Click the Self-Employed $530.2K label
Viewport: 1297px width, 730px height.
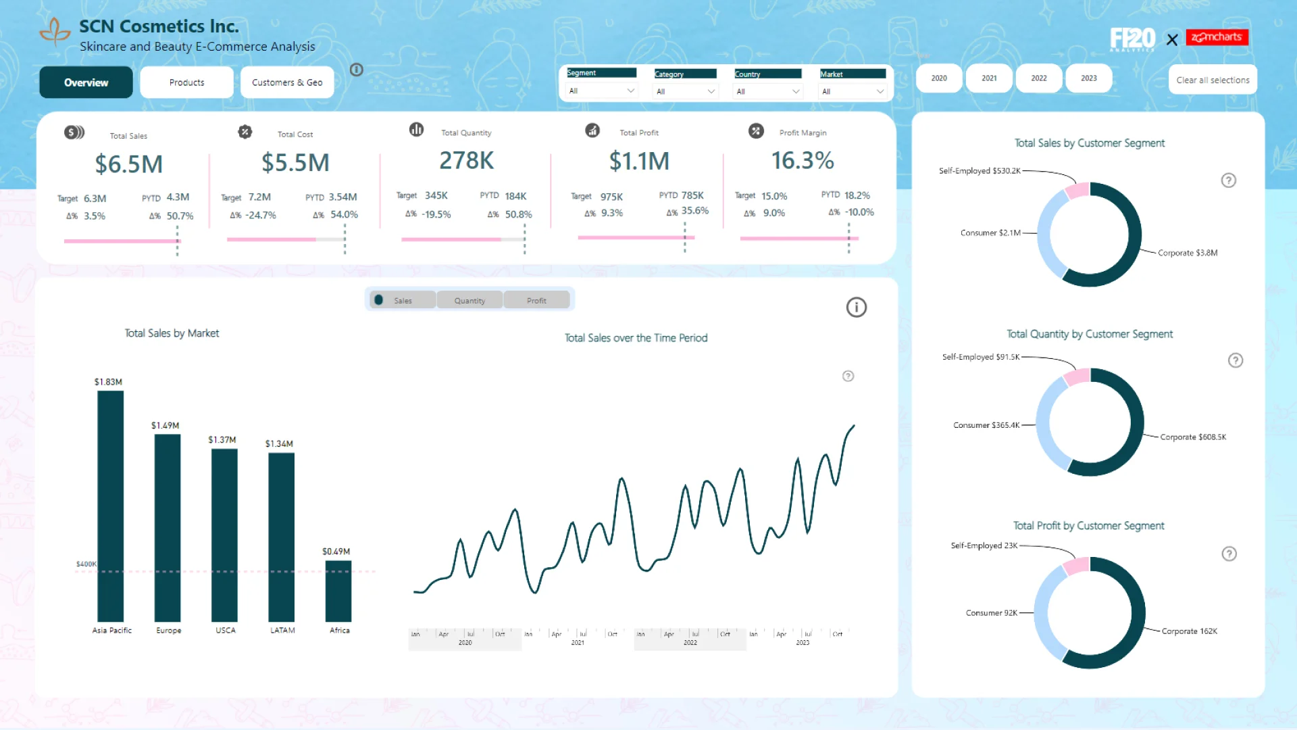980,171
